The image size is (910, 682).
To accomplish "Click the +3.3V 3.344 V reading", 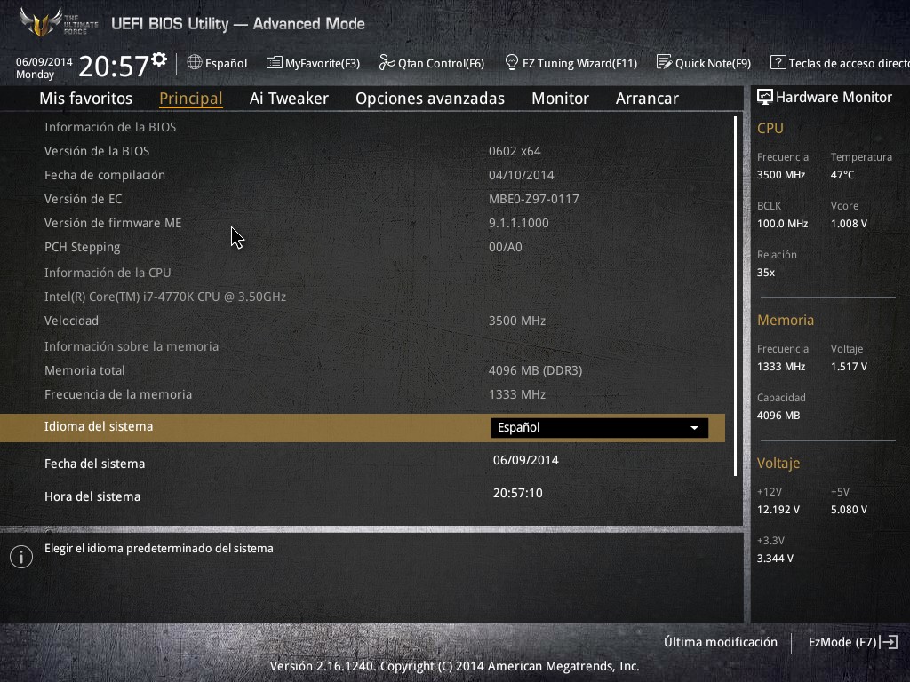I will 775,558.
